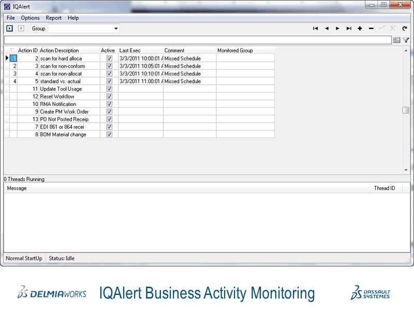Uncheck Active for 'scan for hard alloca'
Screen dimensions: 414x311
pos(110,59)
